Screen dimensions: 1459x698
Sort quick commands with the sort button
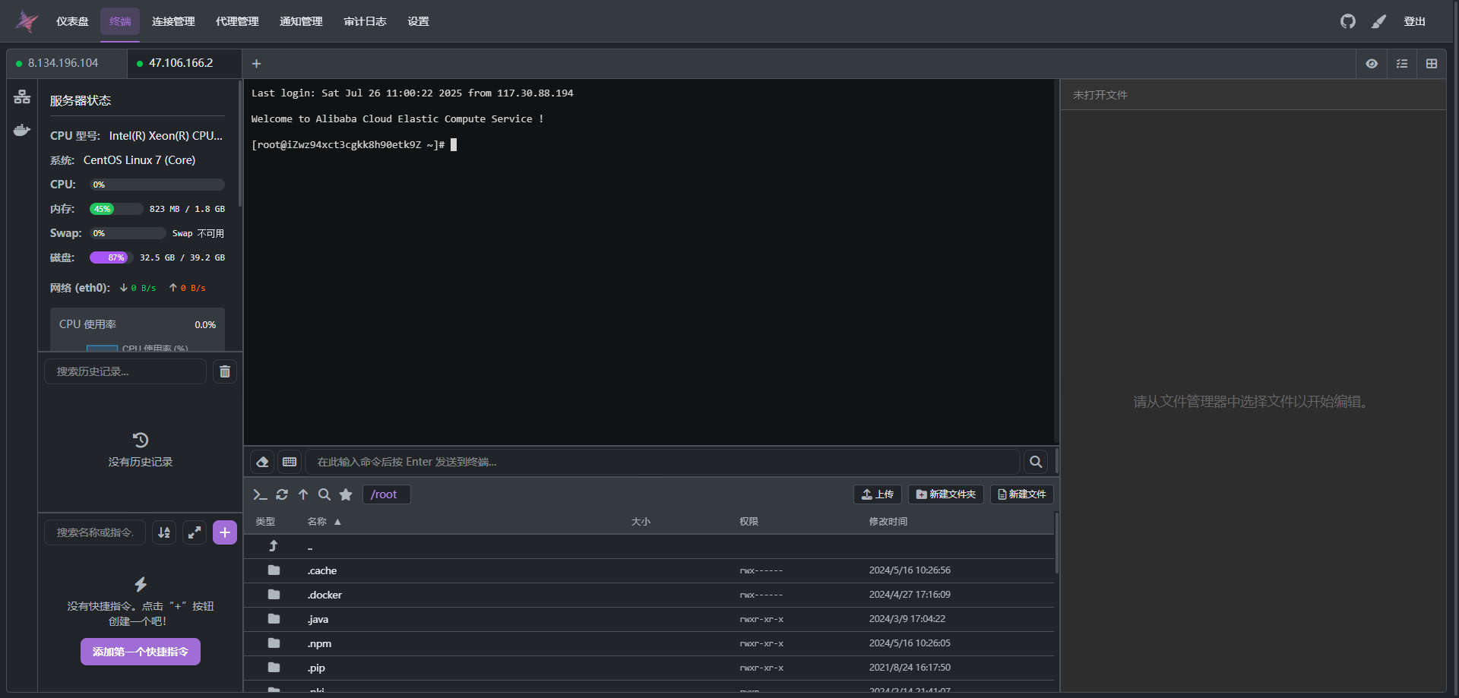tap(164, 532)
